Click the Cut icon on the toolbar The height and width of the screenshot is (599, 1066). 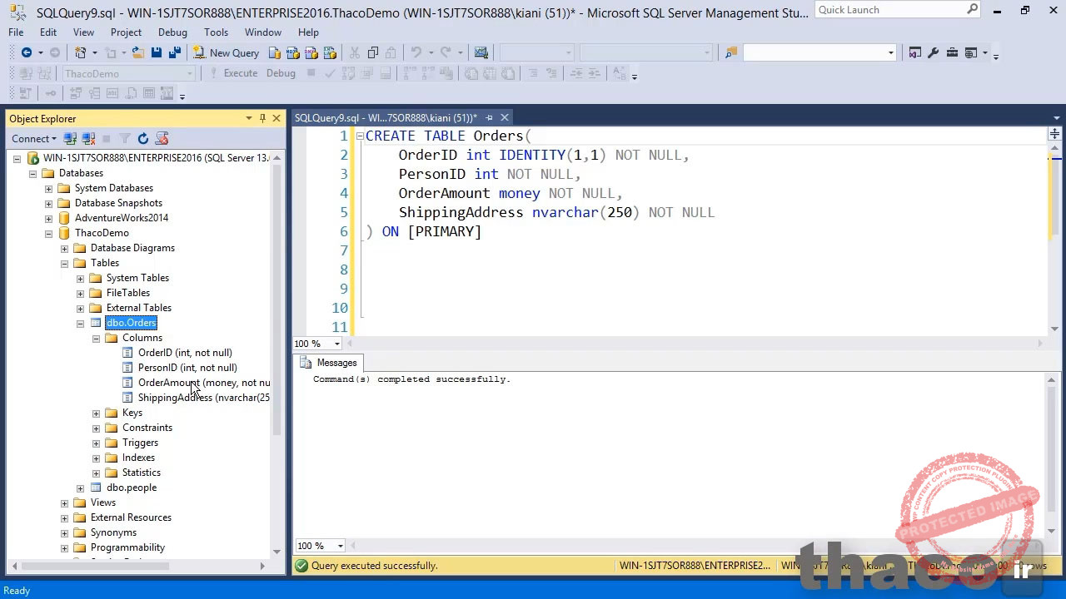(355, 52)
